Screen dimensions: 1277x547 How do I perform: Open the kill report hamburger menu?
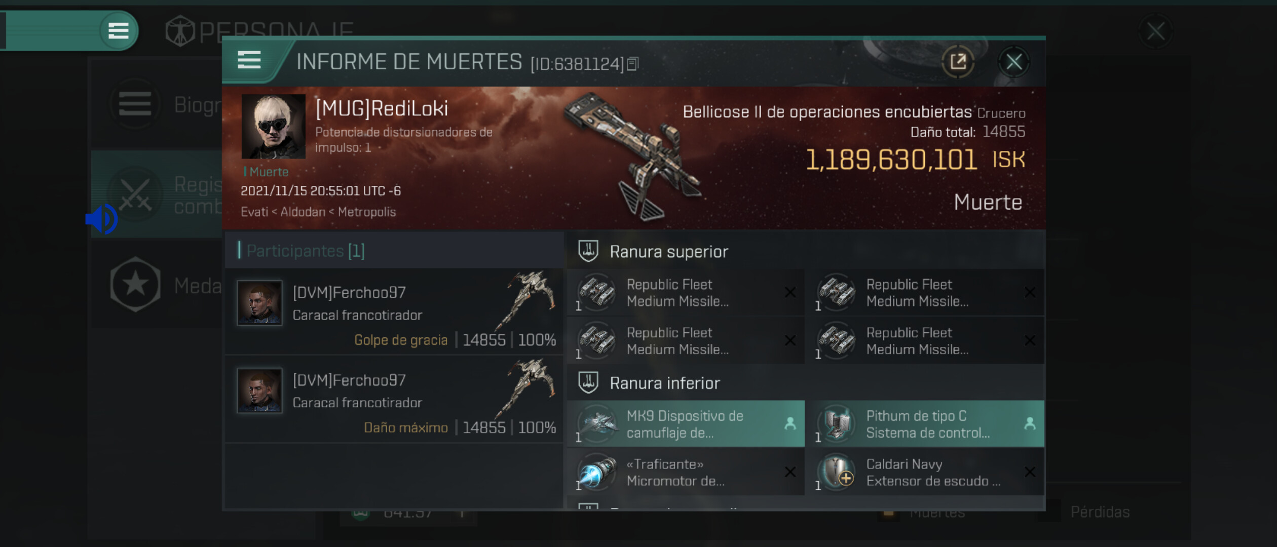(x=249, y=60)
